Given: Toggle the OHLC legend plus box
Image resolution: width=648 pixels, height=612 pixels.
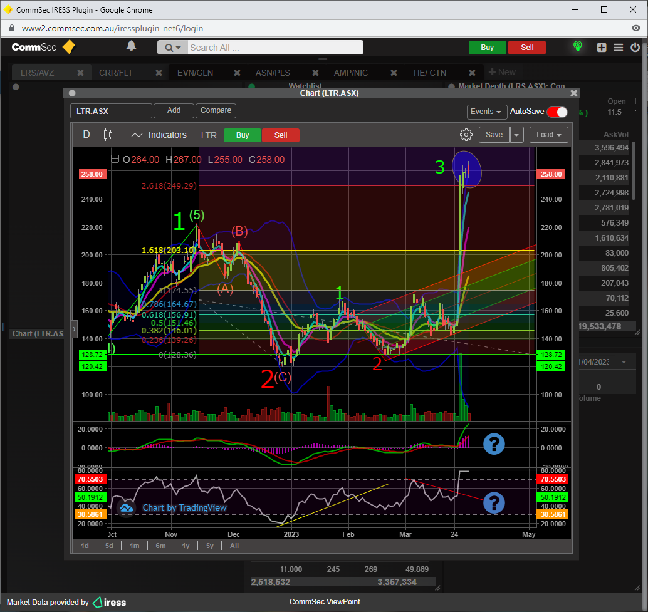Looking at the screenshot, I should (x=115, y=160).
